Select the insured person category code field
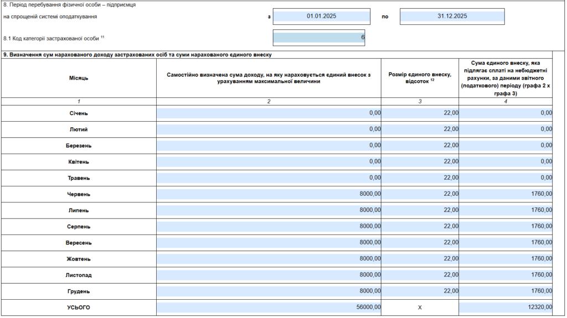Screen dimensions: 567x318 318,38
